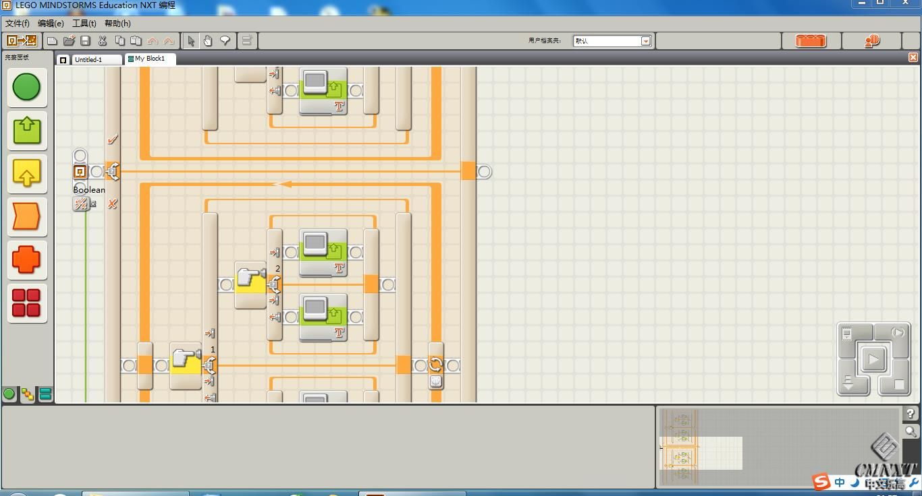922x496 pixels.
Task: Click the input method wrench settings icon
Action: (915, 483)
